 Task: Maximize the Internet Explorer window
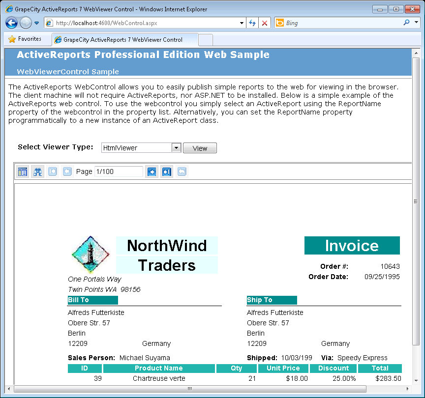(x=396, y=9)
